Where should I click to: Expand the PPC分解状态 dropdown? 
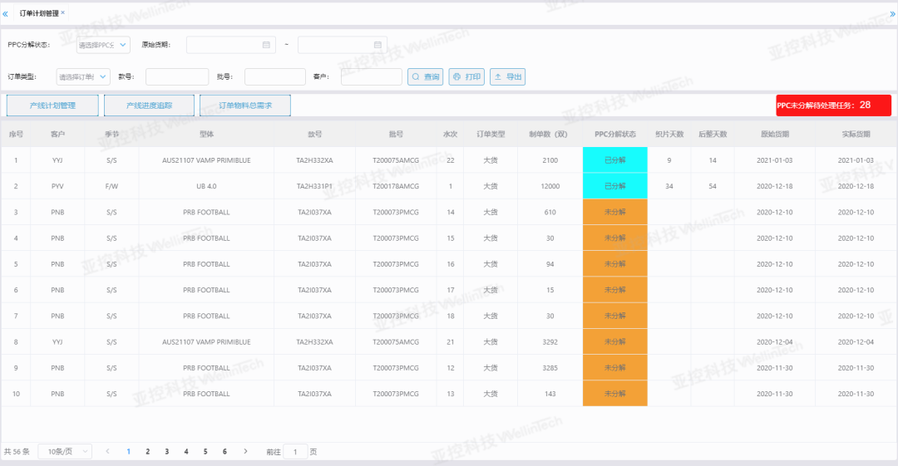pos(103,45)
